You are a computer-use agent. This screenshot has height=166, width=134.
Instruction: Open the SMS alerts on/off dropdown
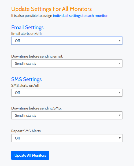67,93
